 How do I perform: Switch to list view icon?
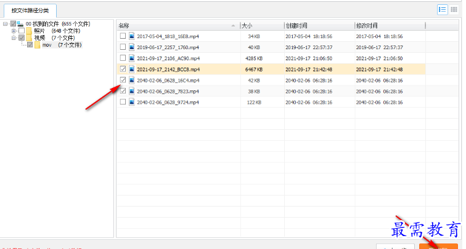pyautogui.click(x=442, y=9)
